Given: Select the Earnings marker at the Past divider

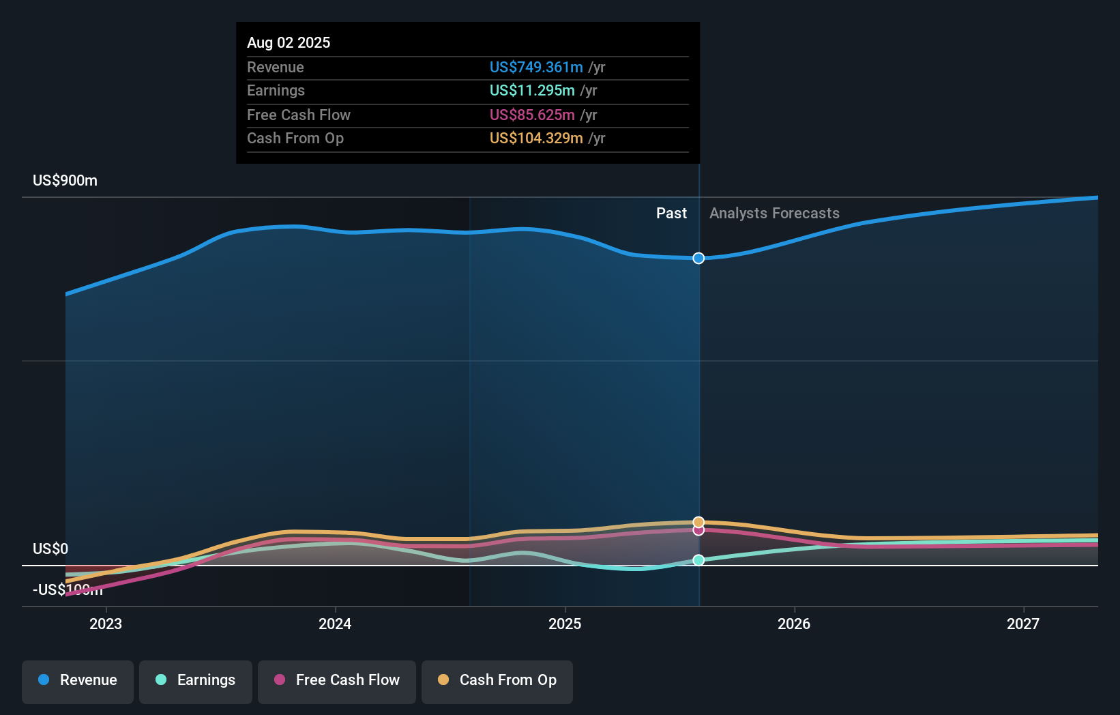Looking at the screenshot, I should click(698, 560).
